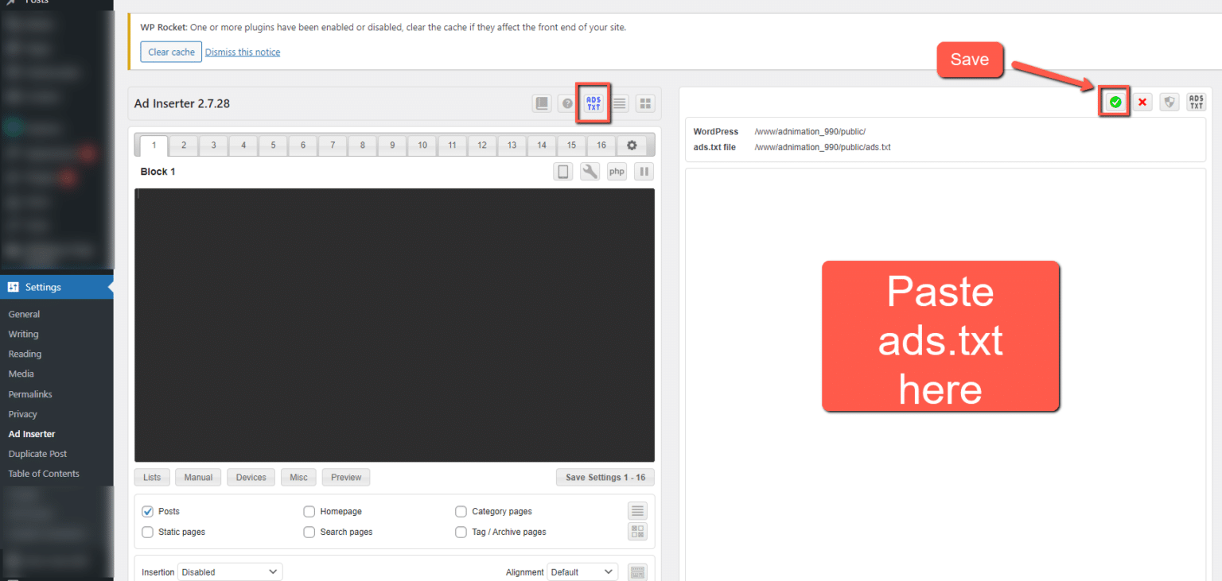Image resolution: width=1222 pixels, height=581 pixels.
Task: Enable Tag / Archive pages insertion
Action: click(x=461, y=532)
